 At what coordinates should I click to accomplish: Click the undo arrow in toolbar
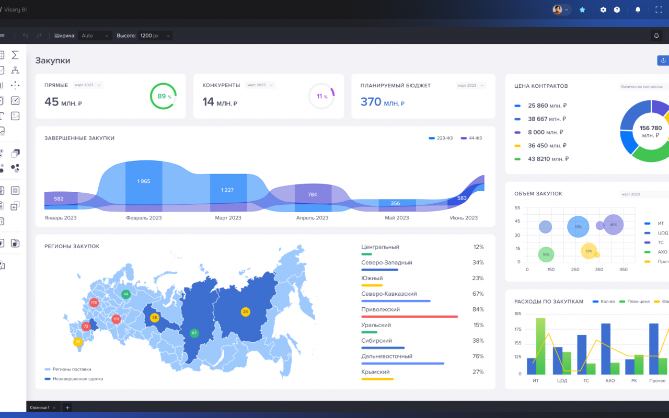(x=26, y=36)
